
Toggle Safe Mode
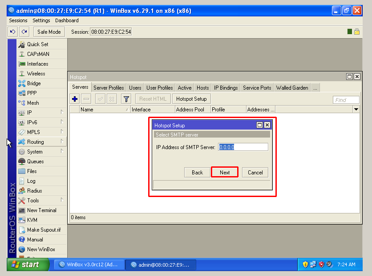tap(49, 32)
